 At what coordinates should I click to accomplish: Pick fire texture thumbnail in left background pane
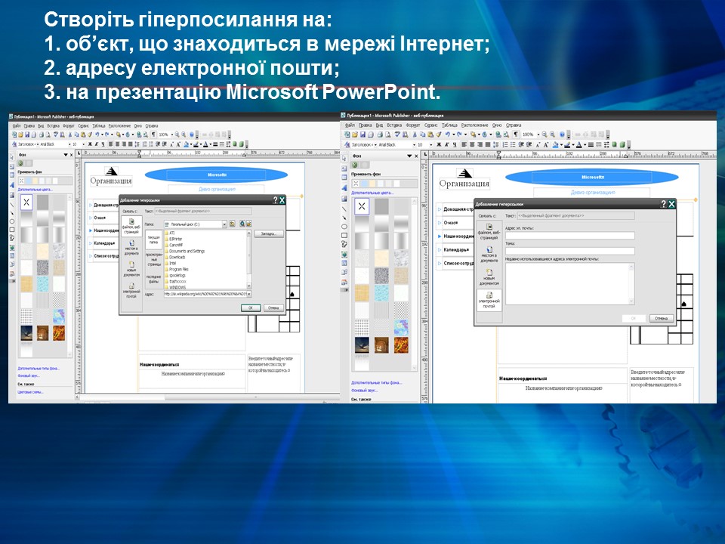(59, 333)
